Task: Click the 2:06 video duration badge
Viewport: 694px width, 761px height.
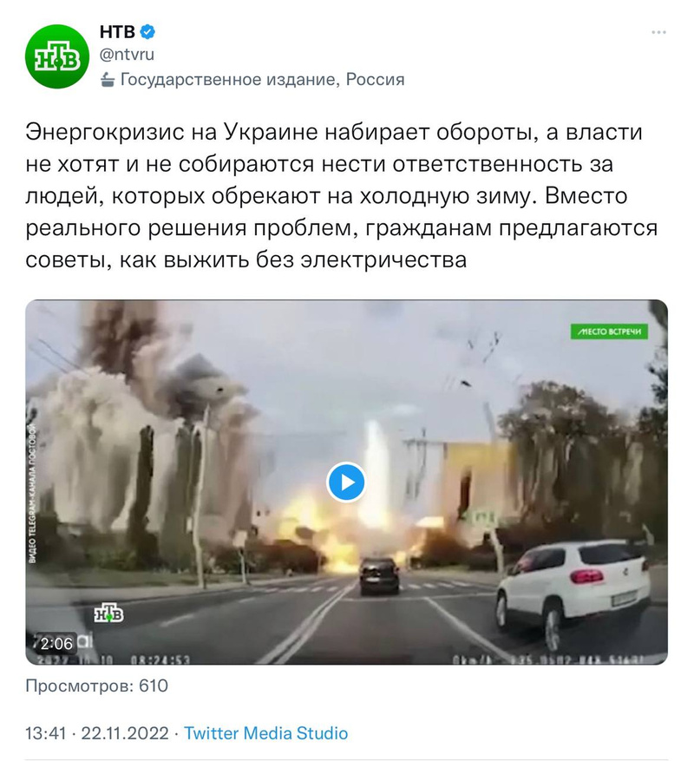Action: (56, 644)
